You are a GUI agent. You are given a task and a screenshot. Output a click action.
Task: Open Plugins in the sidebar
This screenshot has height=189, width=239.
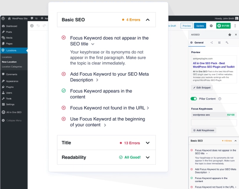[8, 87]
